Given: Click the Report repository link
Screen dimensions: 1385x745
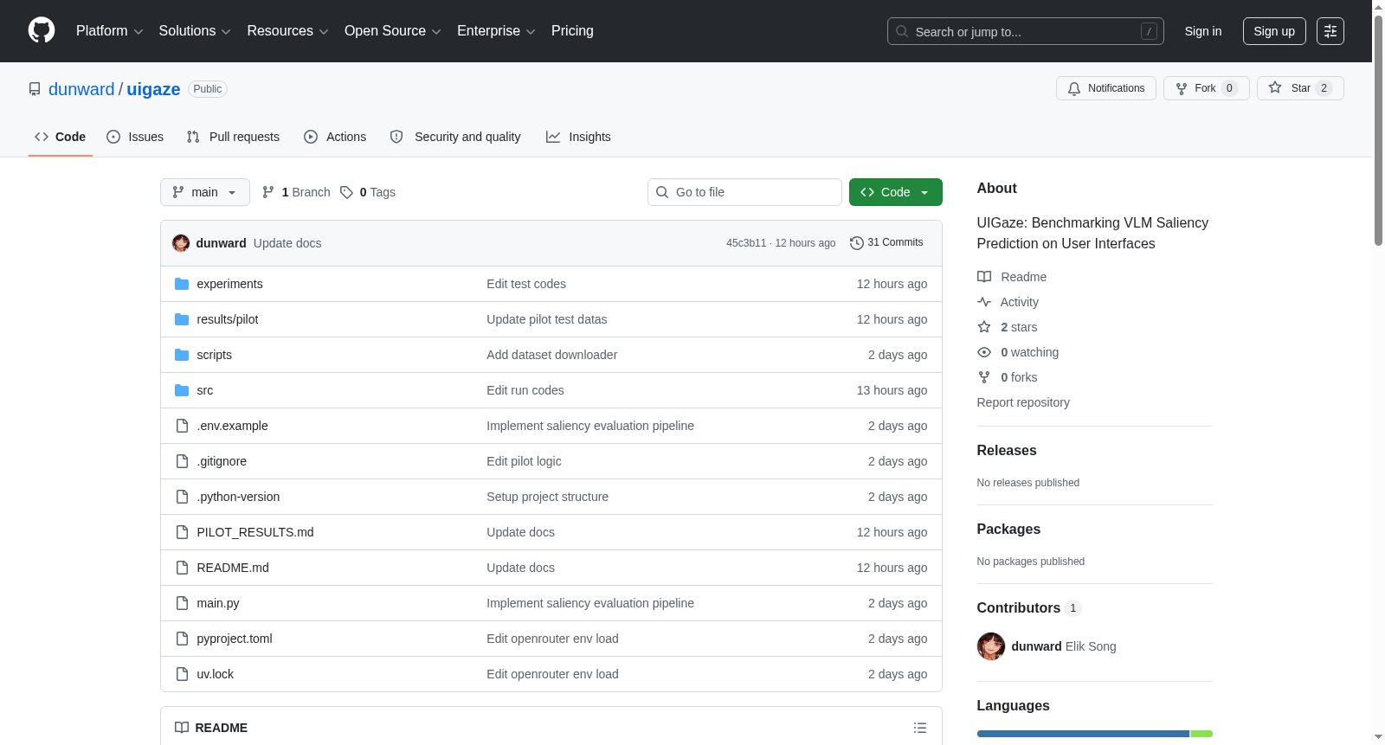Looking at the screenshot, I should point(1023,402).
